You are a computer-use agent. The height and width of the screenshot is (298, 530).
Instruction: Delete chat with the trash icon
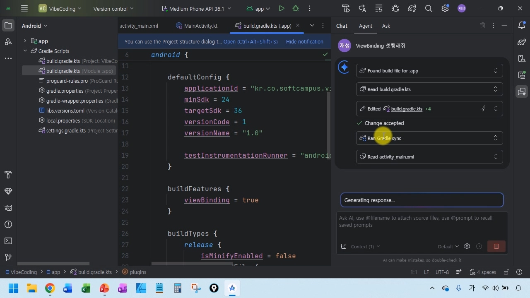482,26
